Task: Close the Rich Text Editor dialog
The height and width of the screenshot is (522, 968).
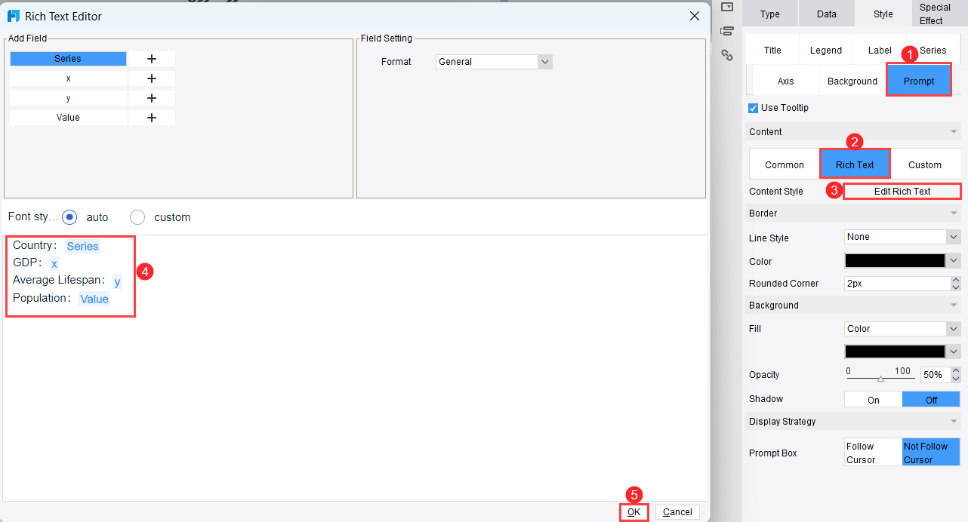Action: pos(695,16)
